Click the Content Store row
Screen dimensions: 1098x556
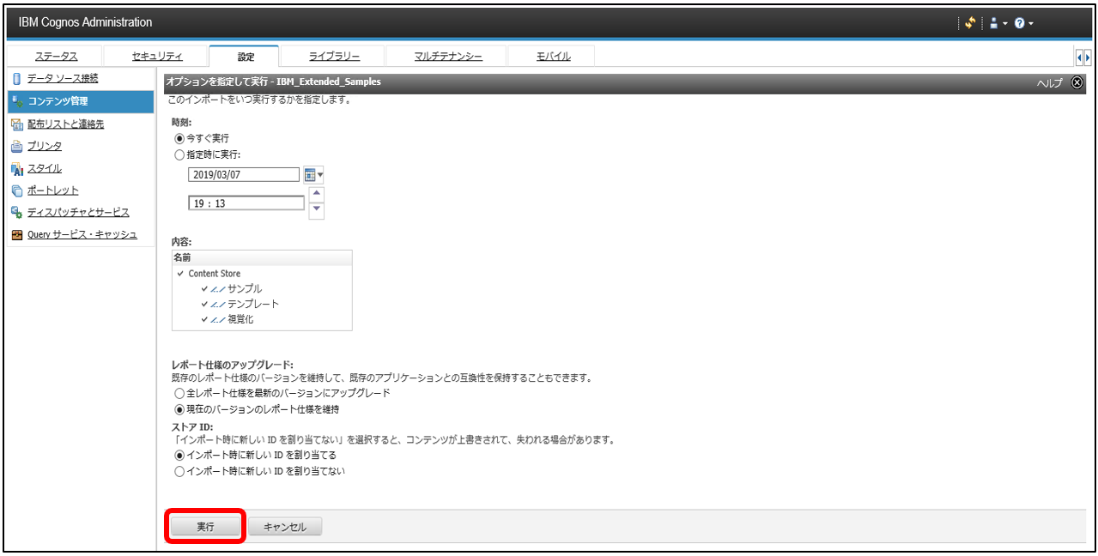tap(262, 274)
